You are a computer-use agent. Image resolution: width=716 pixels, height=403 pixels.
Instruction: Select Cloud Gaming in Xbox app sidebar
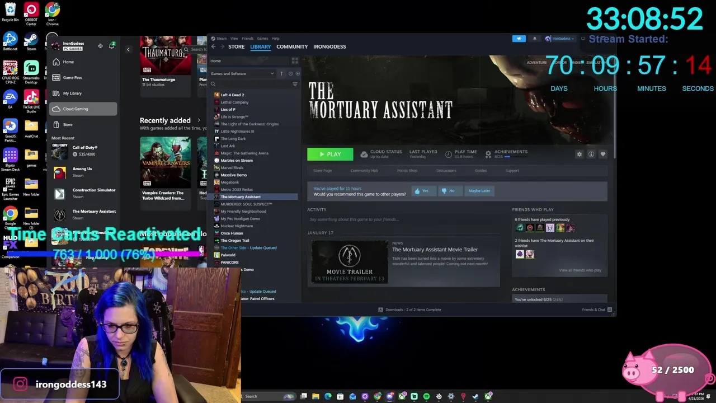pyautogui.click(x=83, y=109)
